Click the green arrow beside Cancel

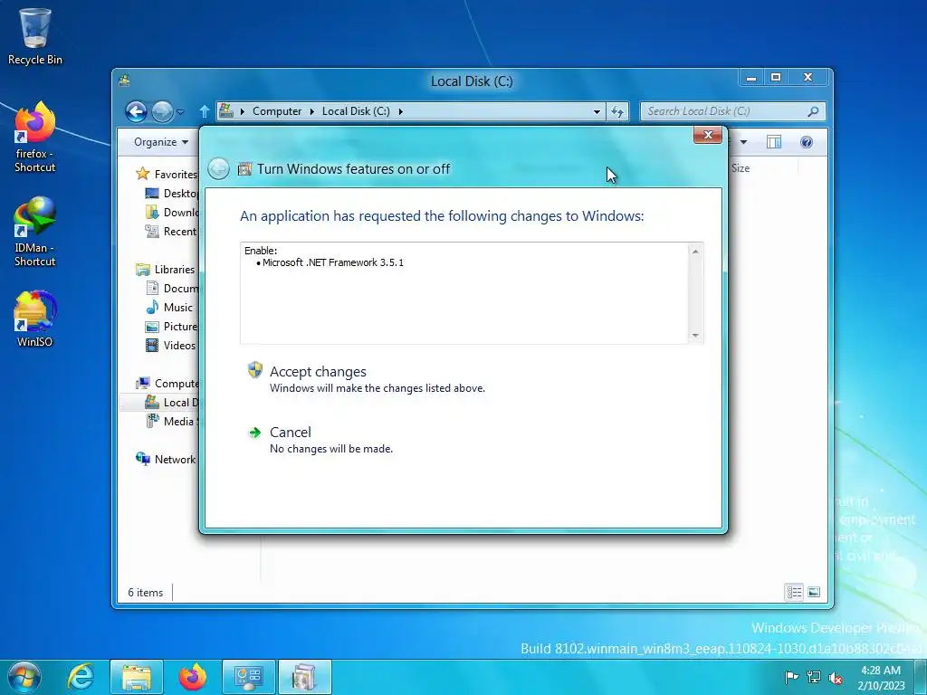pyautogui.click(x=254, y=433)
